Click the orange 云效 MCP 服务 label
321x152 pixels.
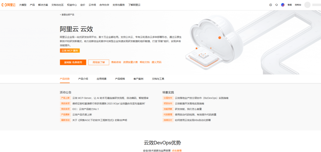coord(70,51)
